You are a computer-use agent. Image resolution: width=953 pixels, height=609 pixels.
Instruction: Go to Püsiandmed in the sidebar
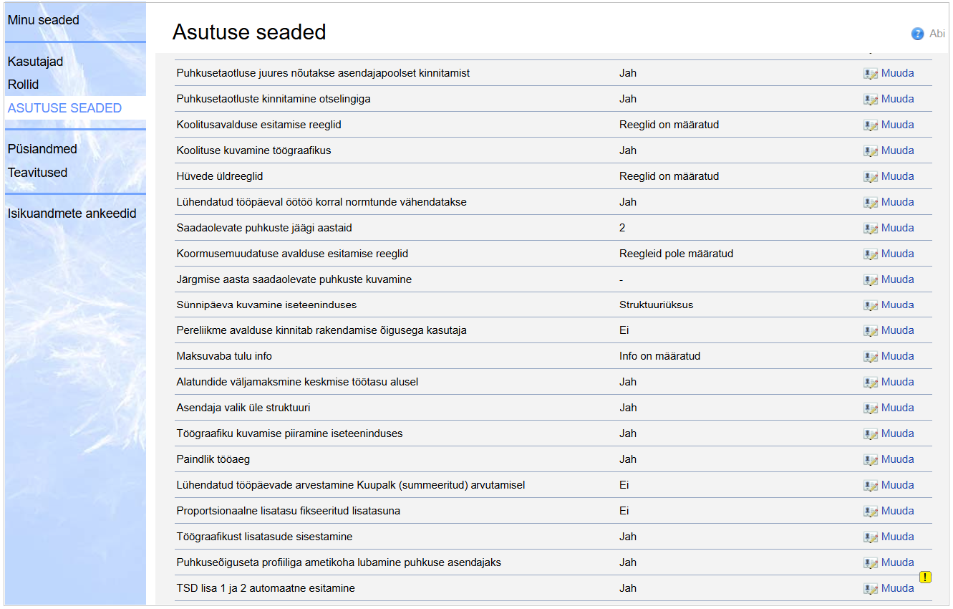tap(42, 149)
